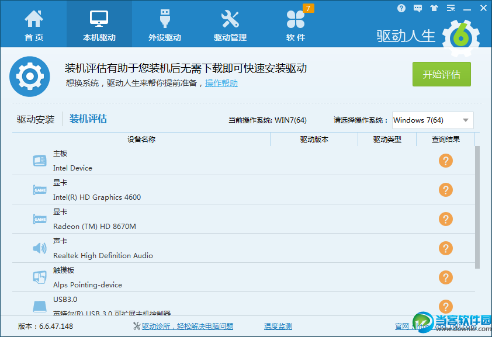Start evaluation with 开始评估 button
The image size is (492, 337).
pos(442,74)
